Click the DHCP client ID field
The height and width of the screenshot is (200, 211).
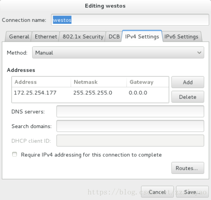coord(130,140)
